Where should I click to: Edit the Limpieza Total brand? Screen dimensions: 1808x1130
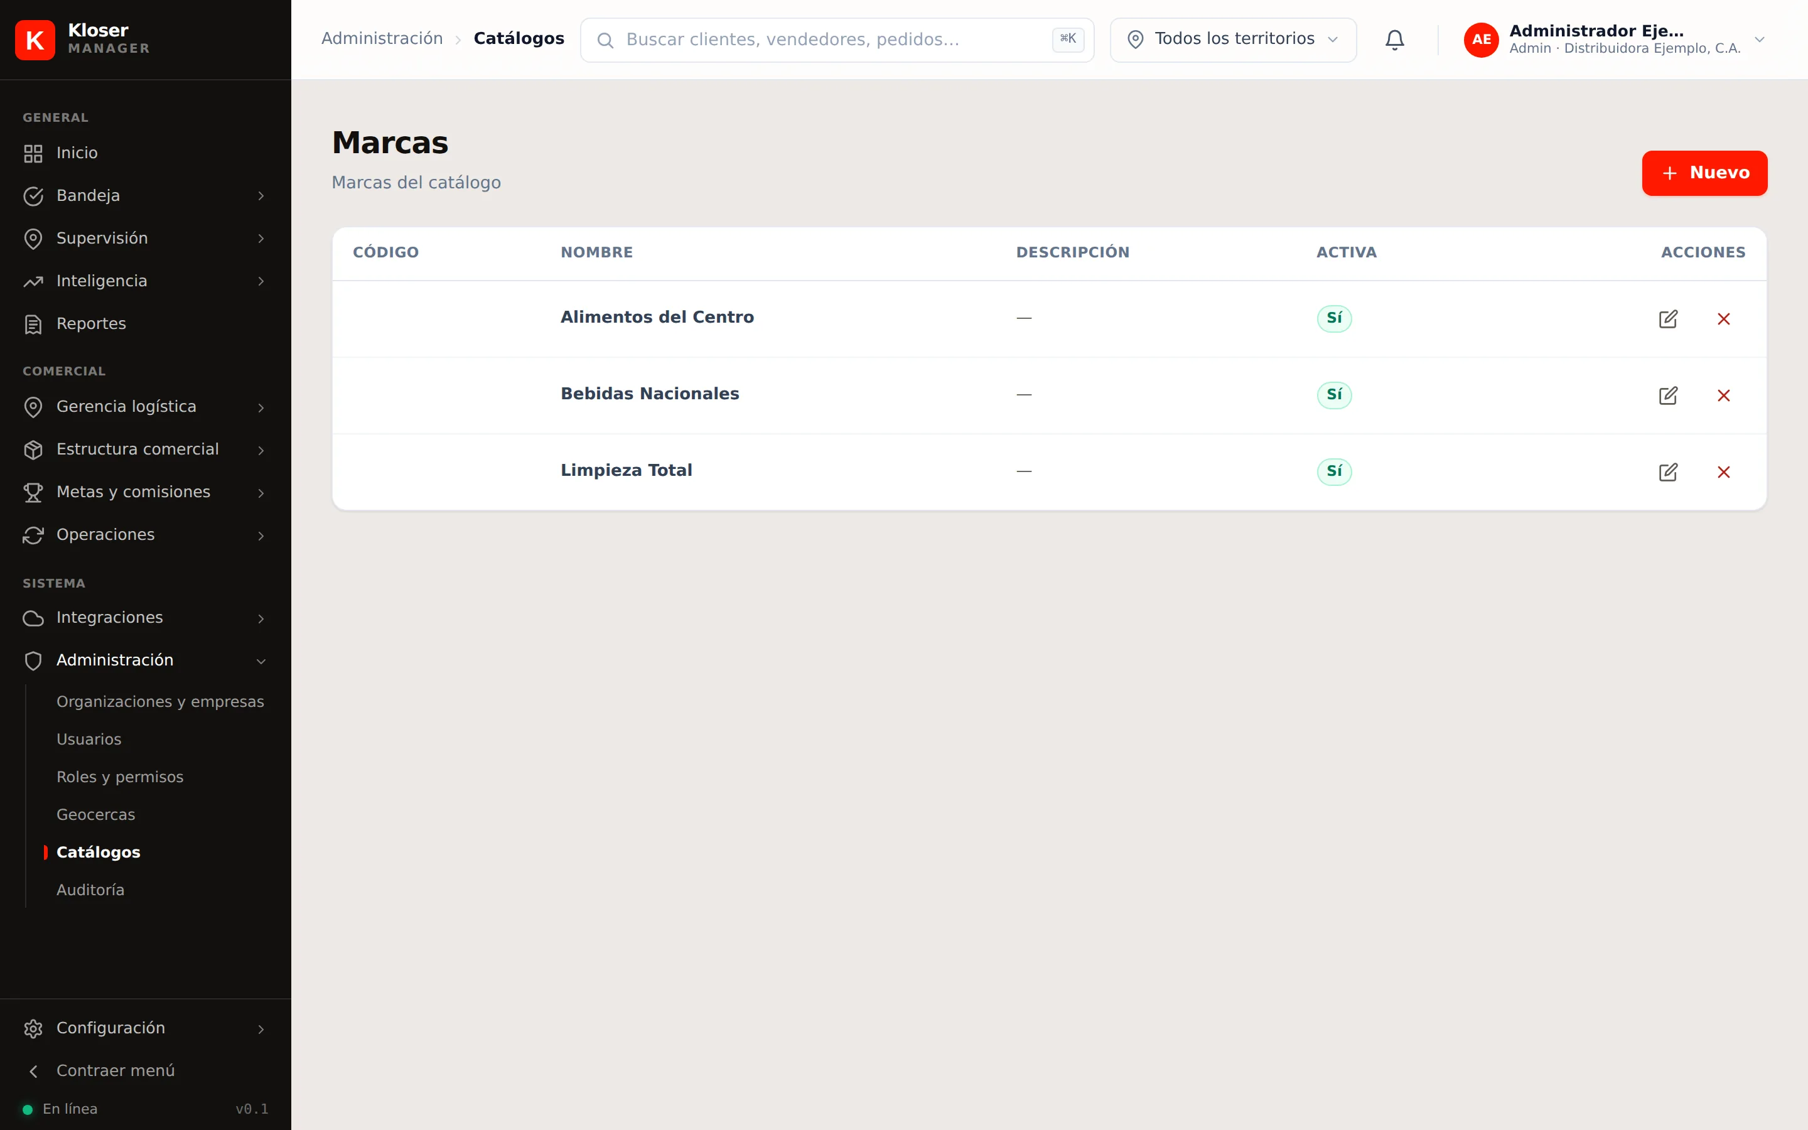coord(1667,472)
